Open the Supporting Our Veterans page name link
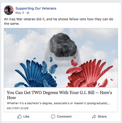The image size is (122, 123). click(36, 8)
